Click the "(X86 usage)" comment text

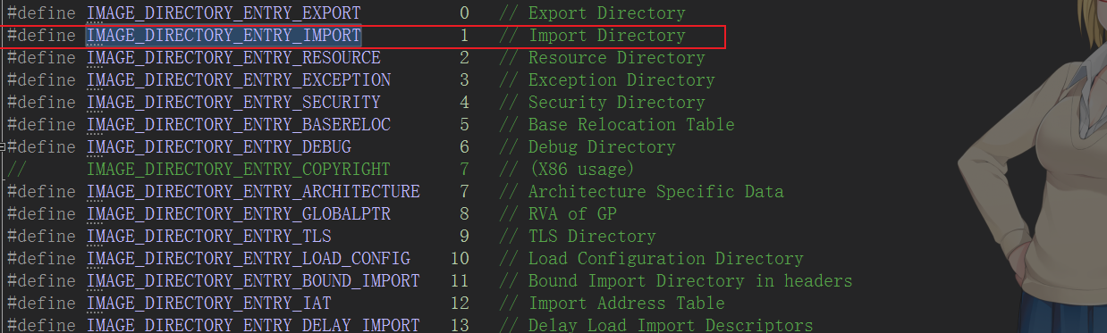581,170
